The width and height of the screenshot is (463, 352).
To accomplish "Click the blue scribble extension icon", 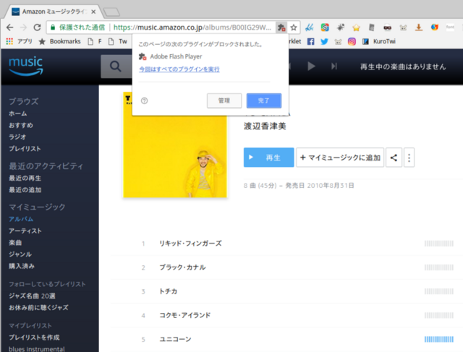I will click(x=309, y=27).
